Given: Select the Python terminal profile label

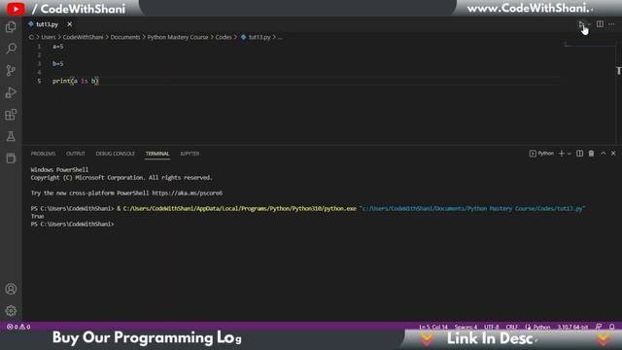Looking at the screenshot, I should 541,154.
